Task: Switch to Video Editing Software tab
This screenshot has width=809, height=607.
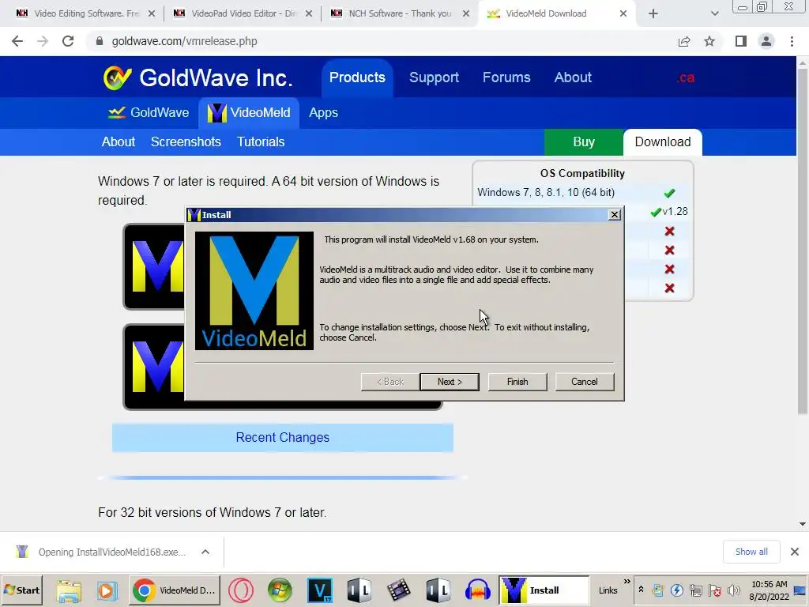Action: (85, 13)
